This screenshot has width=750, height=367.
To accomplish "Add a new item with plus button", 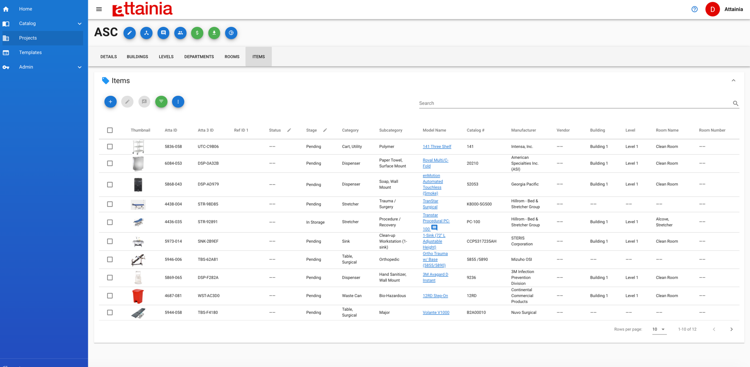I will [x=110, y=102].
